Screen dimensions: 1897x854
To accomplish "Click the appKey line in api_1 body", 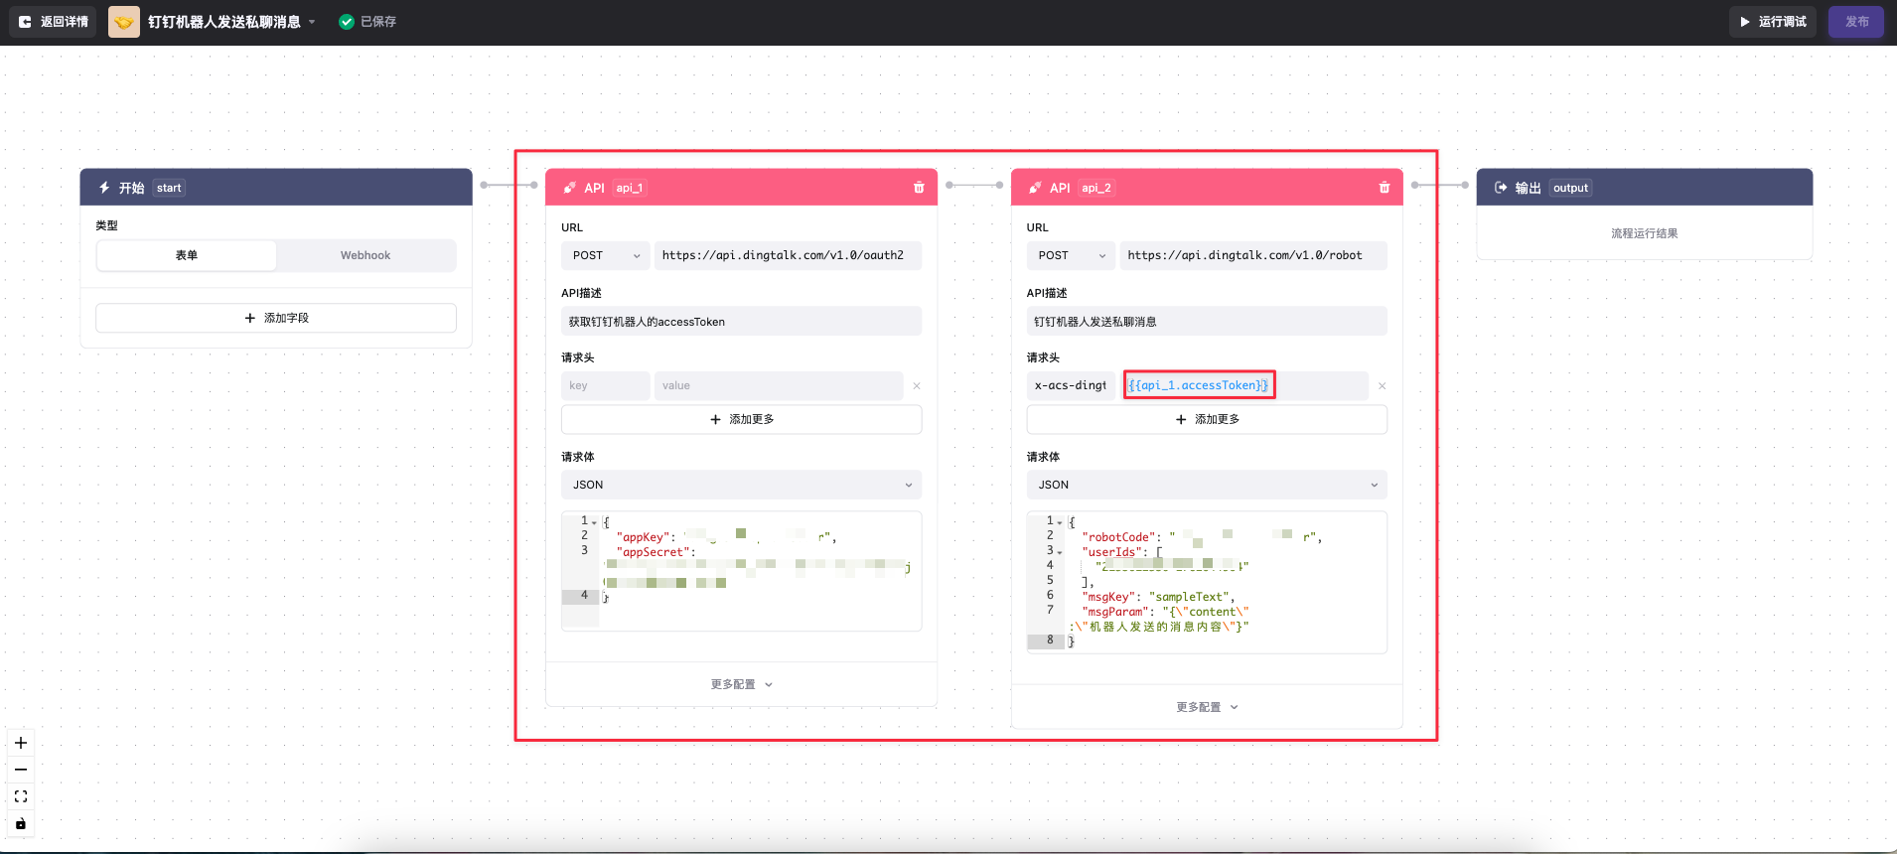I will pyautogui.click(x=726, y=537).
